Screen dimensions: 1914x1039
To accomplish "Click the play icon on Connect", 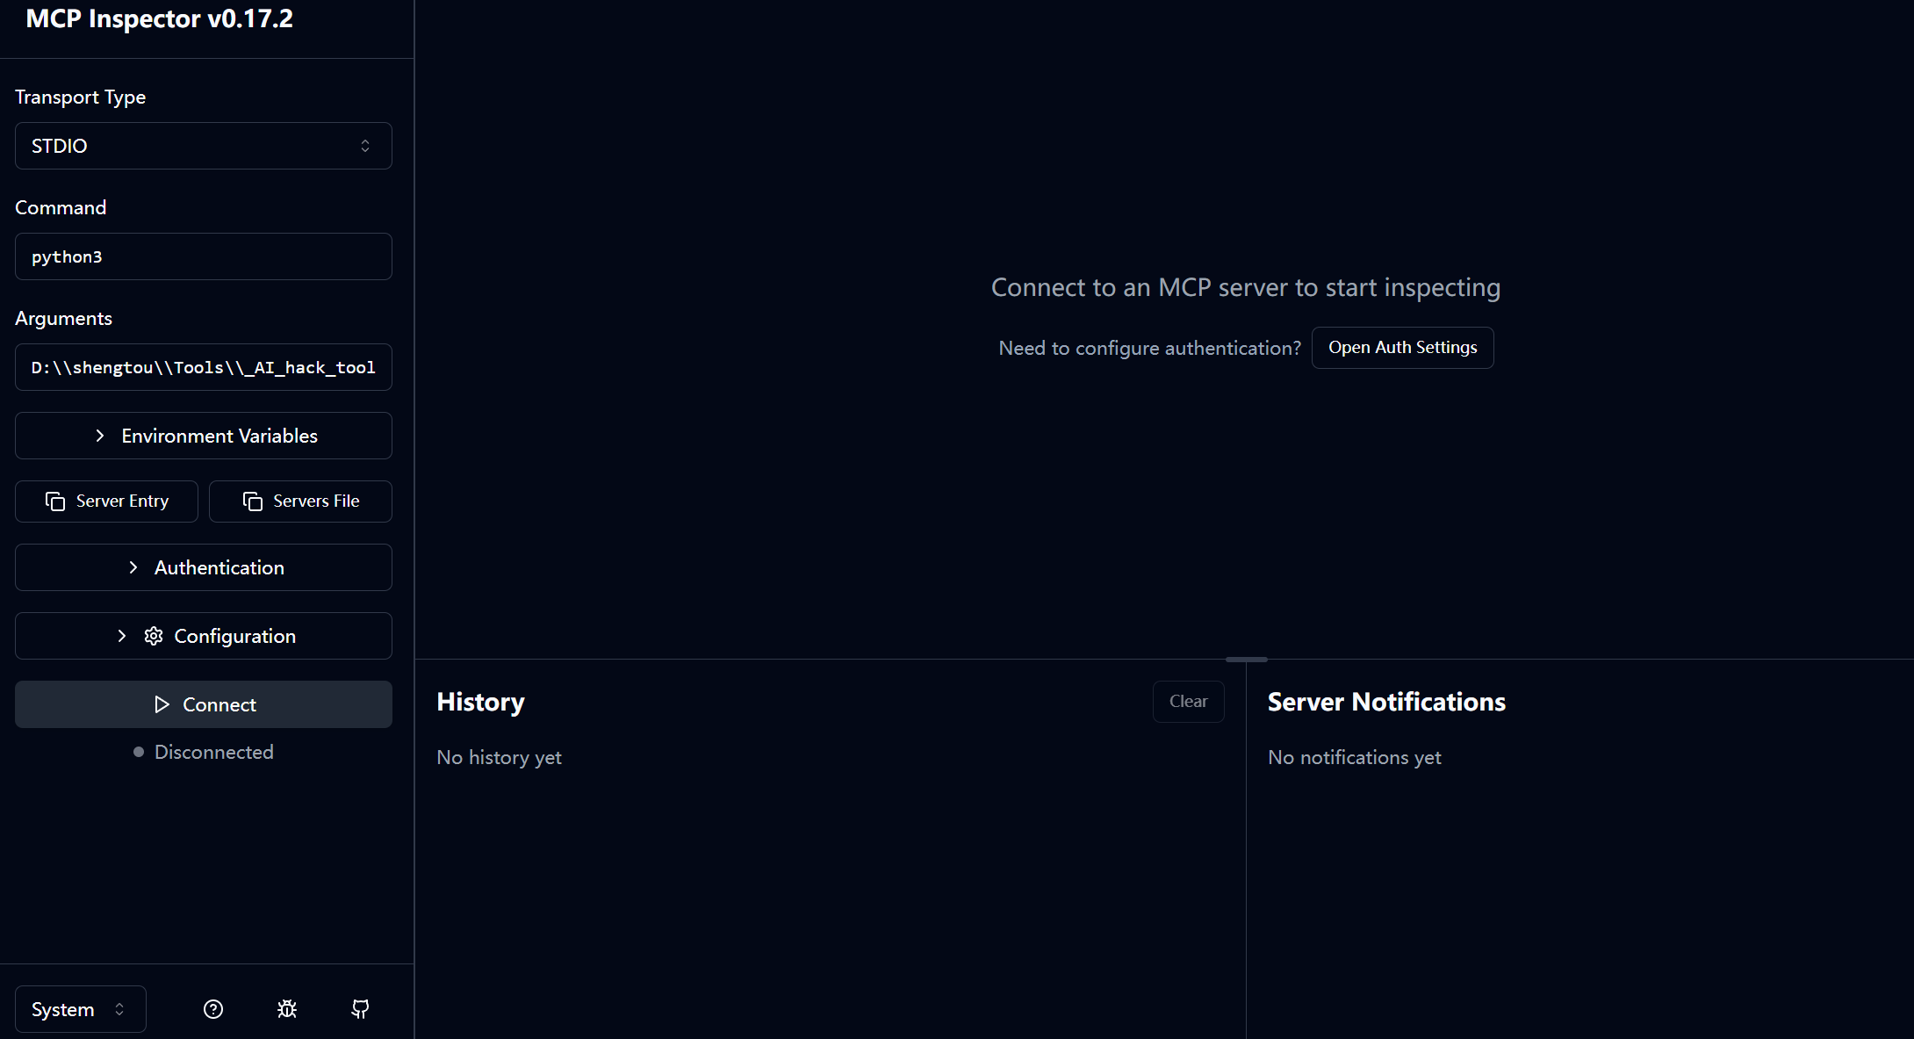I will point(162,704).
